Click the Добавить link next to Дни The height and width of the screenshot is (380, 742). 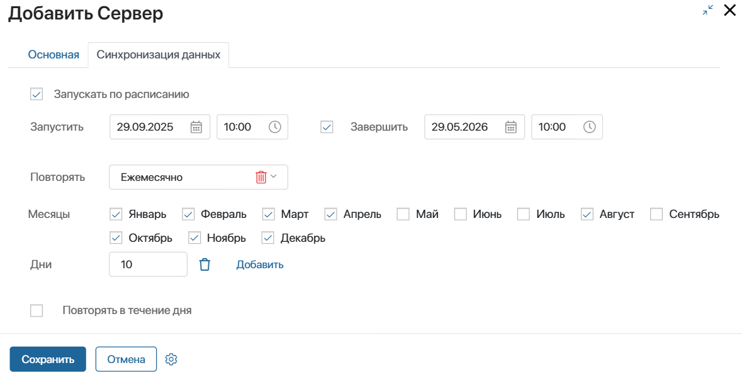(x=259, y=264)
